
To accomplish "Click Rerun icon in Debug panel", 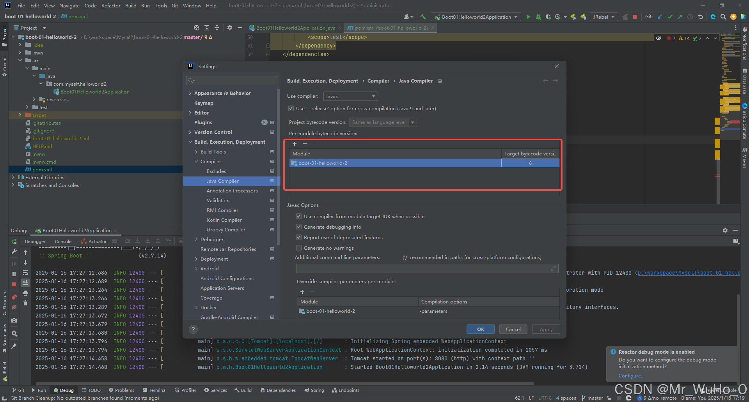I will (x=14, y=242).
